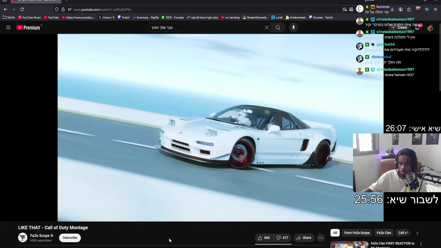Select the From FaZe Scope chip
The height and width of the screenshot is (248, 441).
357,233
